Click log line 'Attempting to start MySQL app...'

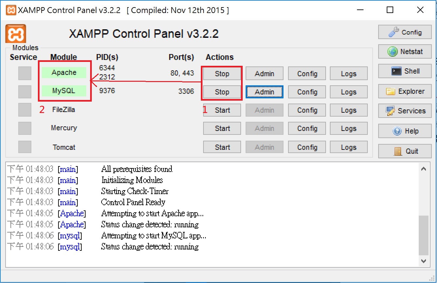154,235
